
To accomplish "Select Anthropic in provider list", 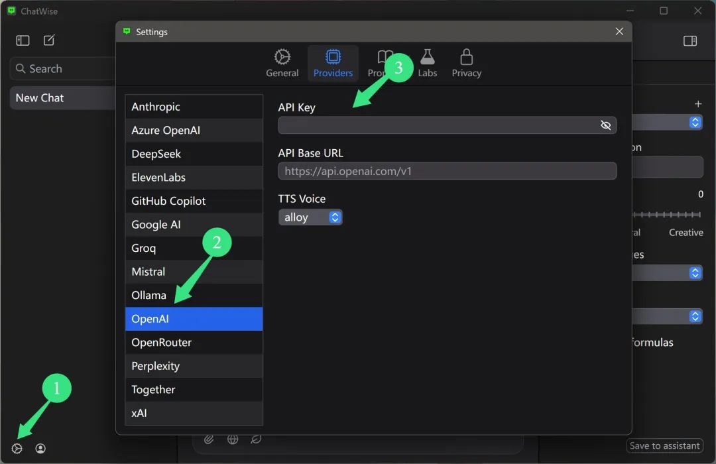I will point(194,107).
